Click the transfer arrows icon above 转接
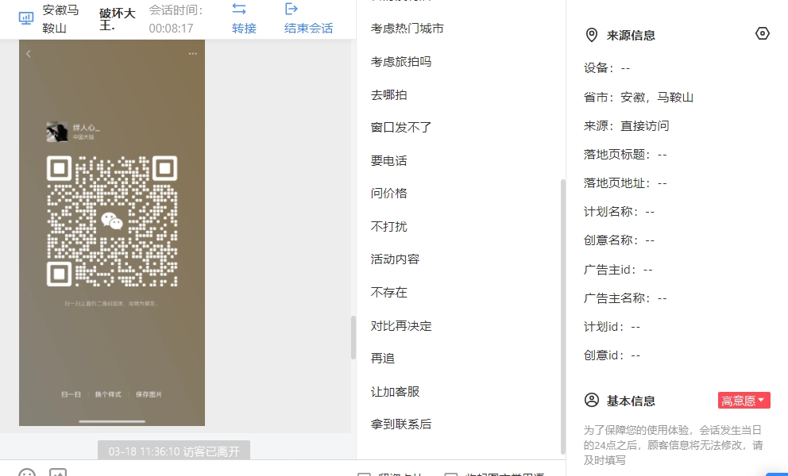The height and width of the screenshot is (476, 788). coord(239,9)
